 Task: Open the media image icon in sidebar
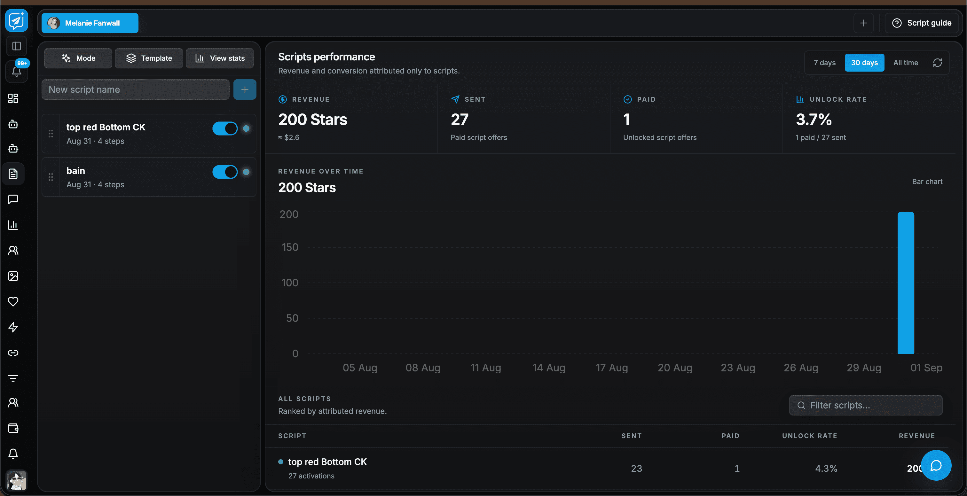13,276
